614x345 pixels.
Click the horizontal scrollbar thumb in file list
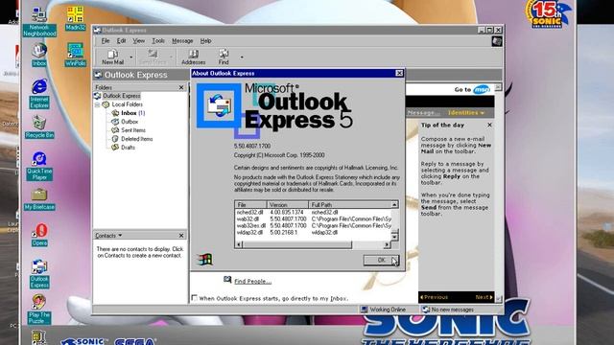pyautogui.click(x=297, y=245)
